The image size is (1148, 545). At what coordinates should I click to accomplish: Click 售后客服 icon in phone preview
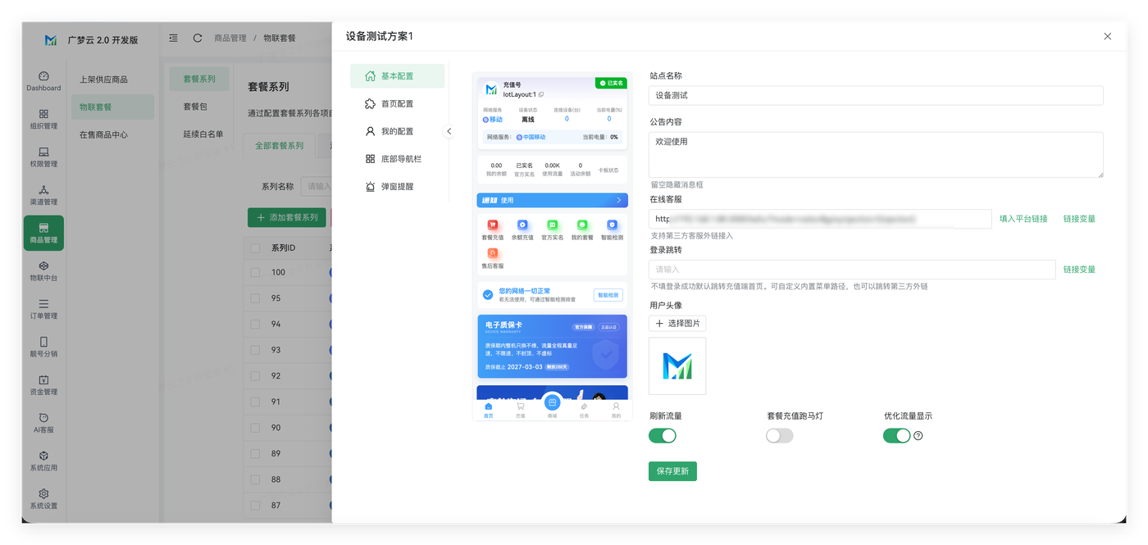pos(492,253)
